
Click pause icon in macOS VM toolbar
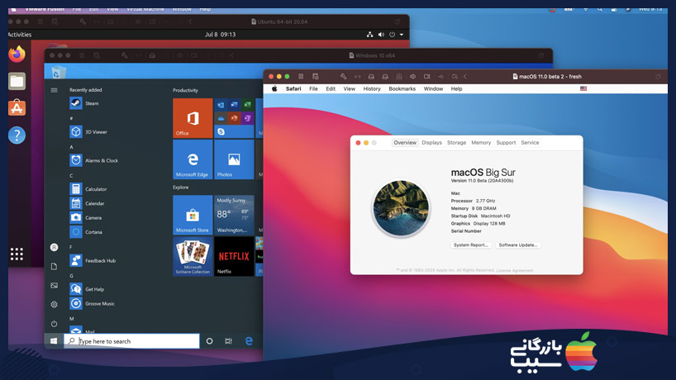pyautogui.click(x=301, y=76)
